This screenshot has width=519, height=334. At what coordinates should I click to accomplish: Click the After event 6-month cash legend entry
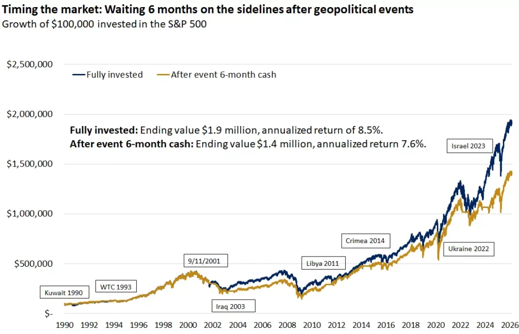[216, 75]
